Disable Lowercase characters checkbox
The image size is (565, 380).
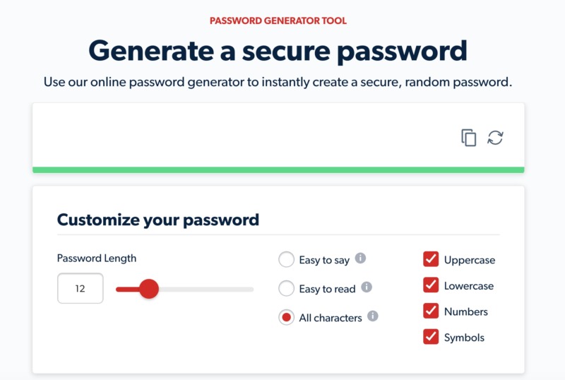click(x=431, y=285)
